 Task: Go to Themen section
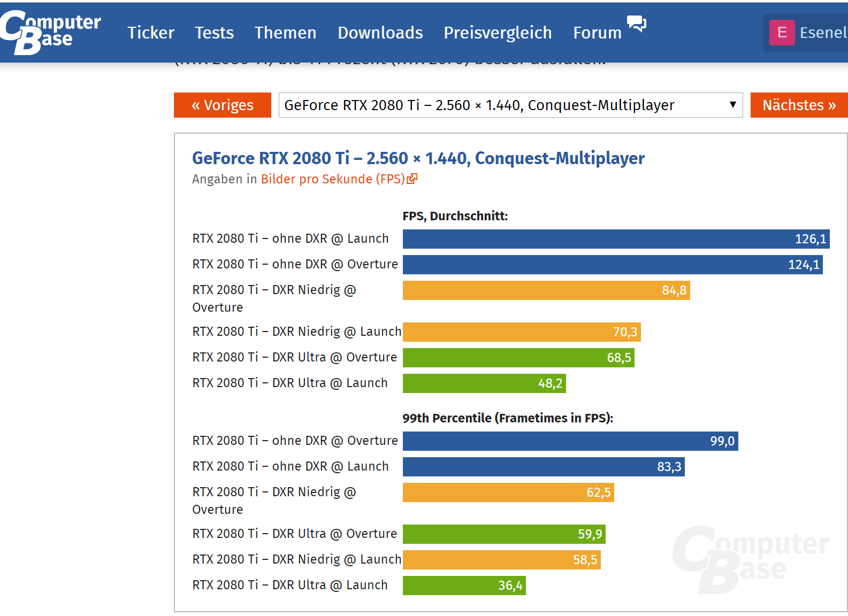pyautogui.click(x=285, y=33)
